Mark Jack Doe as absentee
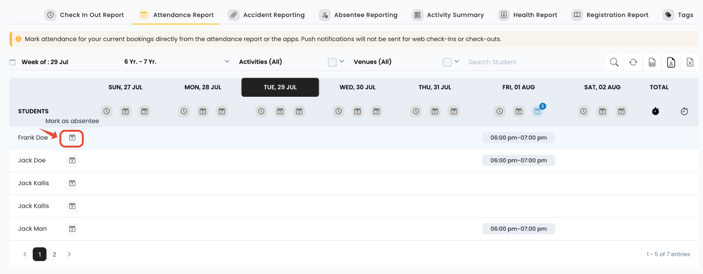Image resolution: width=703 pixels, height=274 pixels. click(72, 160)
